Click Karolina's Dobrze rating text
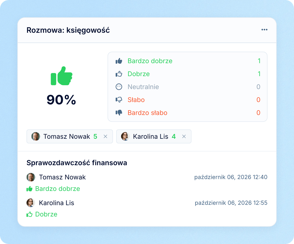294x244 pixels. (46, 214)
